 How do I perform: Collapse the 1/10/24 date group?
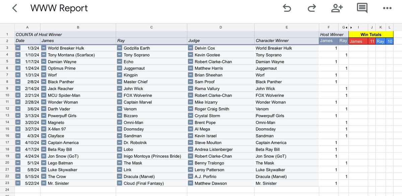(x=18, y=55)
